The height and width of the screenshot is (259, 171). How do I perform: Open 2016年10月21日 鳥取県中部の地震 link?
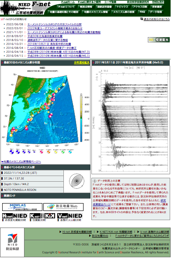49,44
